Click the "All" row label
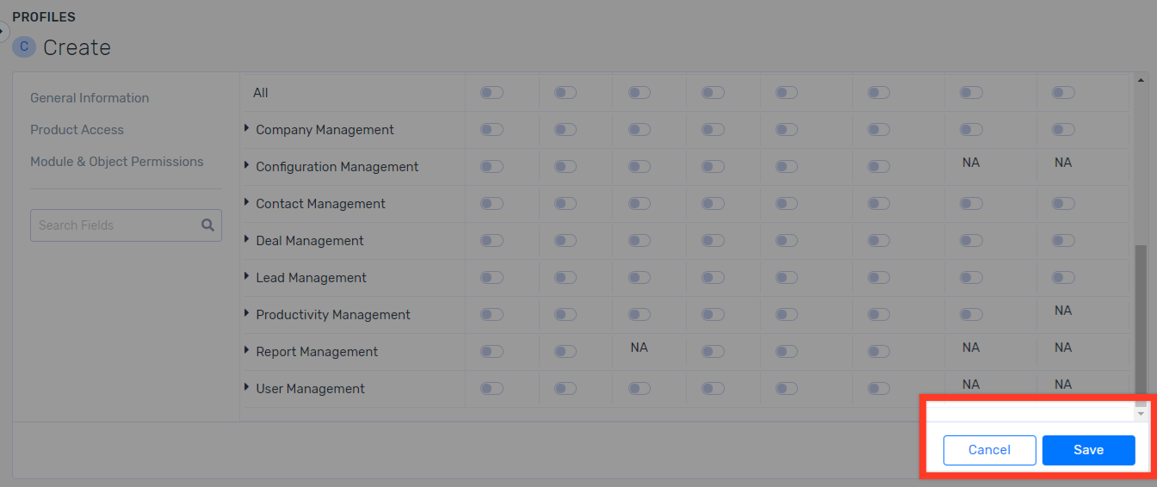 click(x=261, y=93)
